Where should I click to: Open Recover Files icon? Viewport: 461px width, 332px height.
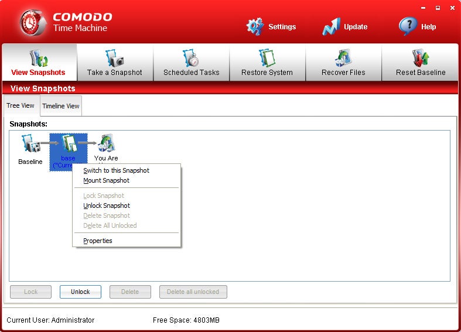click(343, 58)
